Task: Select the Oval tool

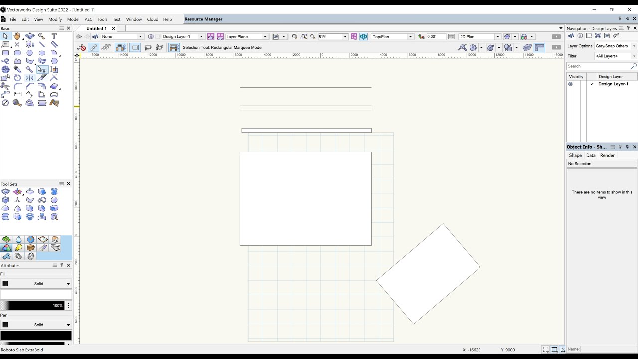Action: pyautogui.click(x=42, y=53)
